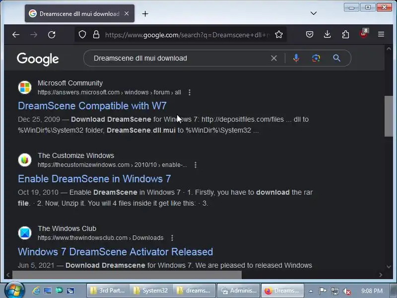Image resolution: width=397 pixels, height=298 pixels.
Task: Close the Dreamscene dll mui download tab
Action: [127, 13]
